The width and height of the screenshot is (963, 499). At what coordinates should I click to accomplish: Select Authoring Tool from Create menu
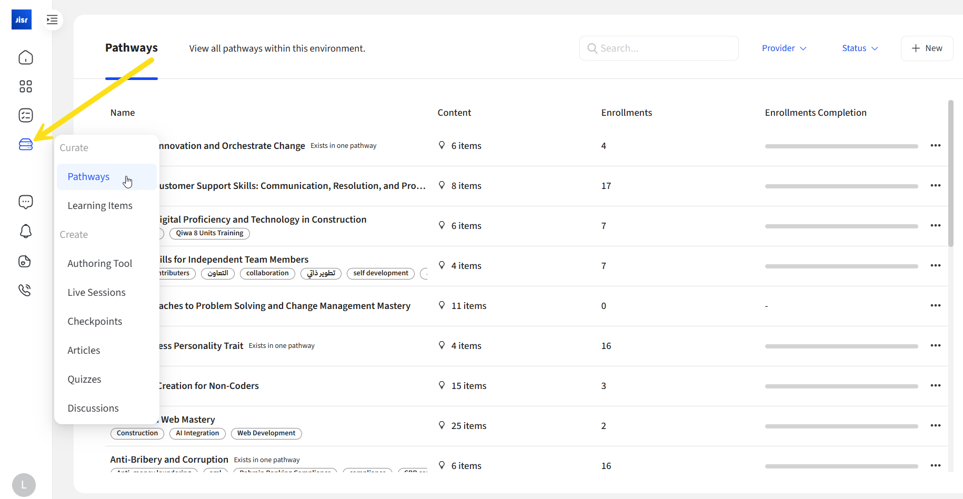(100, 264)
